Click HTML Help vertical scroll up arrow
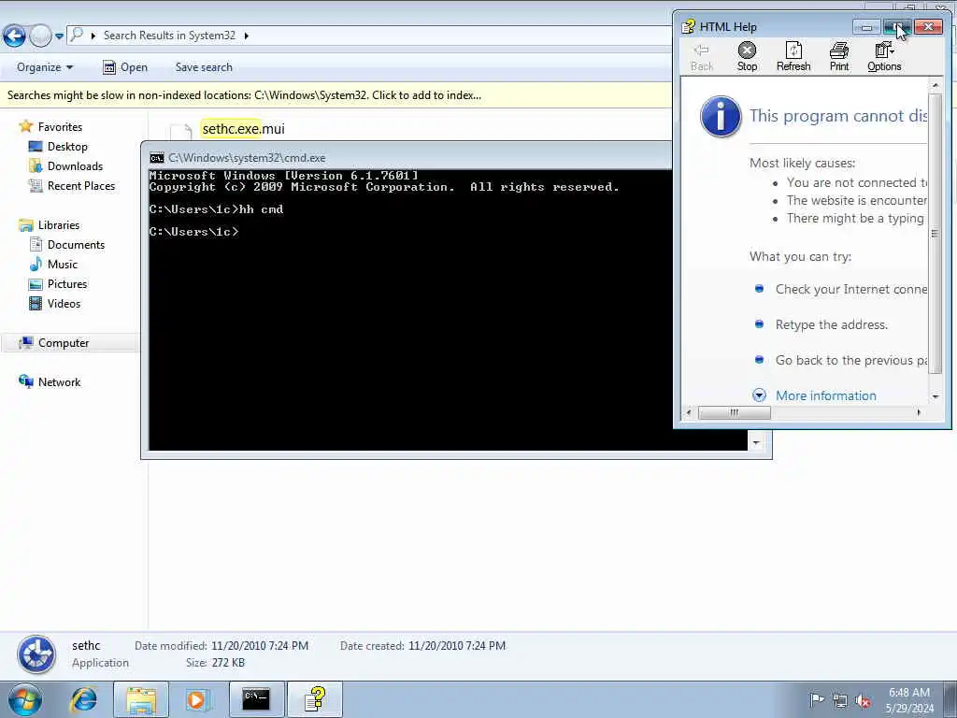The image size is (957, 718). [x=935, y=85]
